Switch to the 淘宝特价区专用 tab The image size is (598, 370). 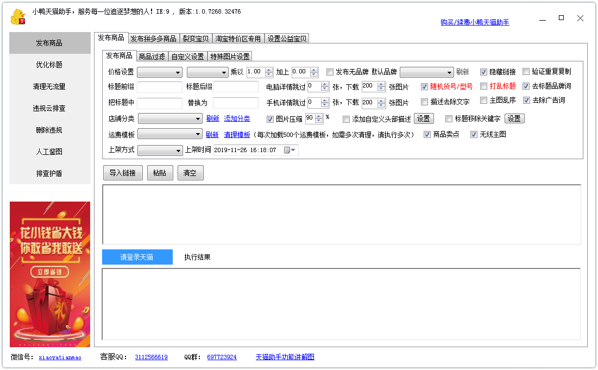click(238, 39)
